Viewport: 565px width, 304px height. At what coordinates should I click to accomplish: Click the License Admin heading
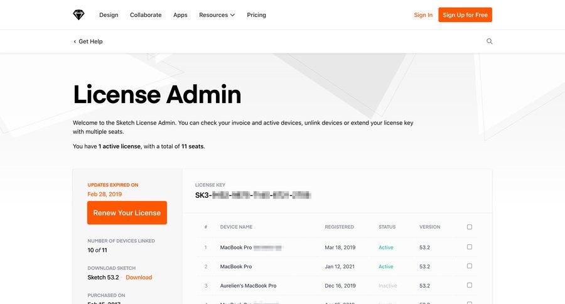pos(157,94)
